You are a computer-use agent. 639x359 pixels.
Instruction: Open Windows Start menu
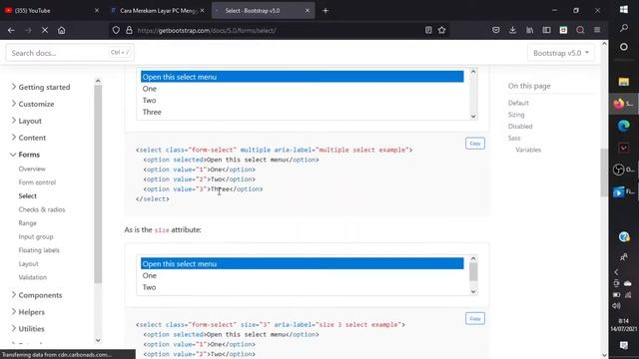624,10
